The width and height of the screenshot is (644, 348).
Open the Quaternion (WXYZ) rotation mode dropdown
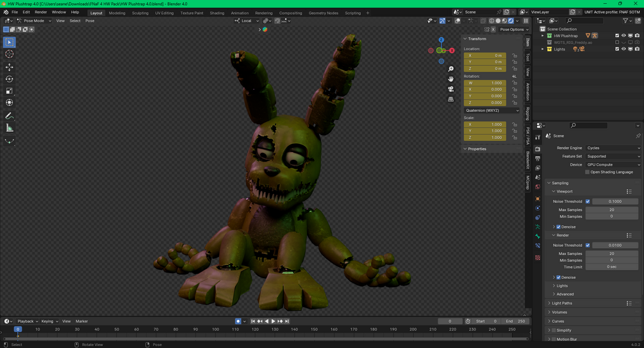point(491,111)
